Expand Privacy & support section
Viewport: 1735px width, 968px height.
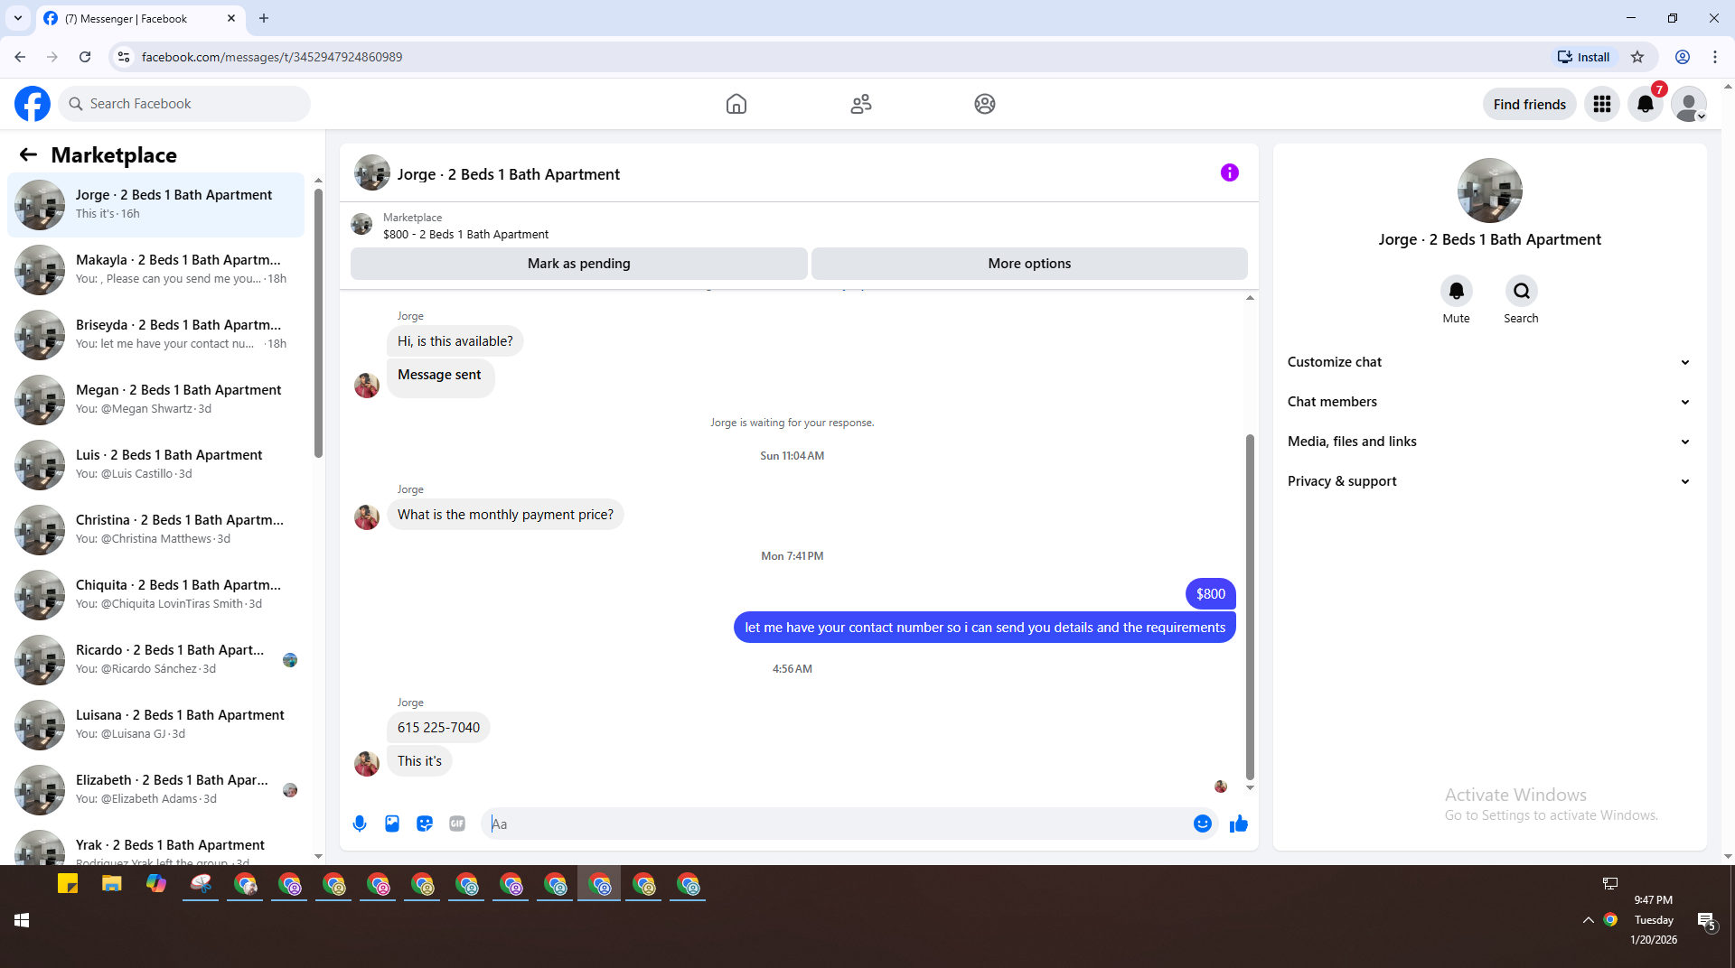pos(1489,481)
